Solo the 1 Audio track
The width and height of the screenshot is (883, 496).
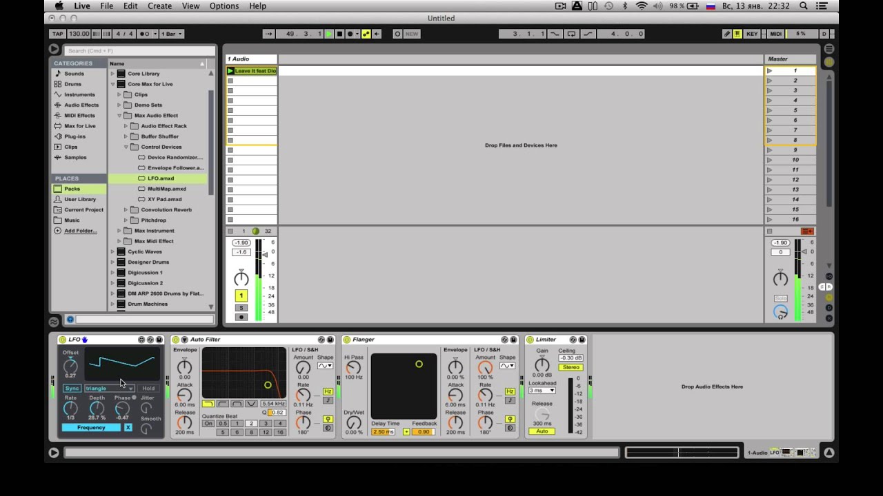coord(241,307)
